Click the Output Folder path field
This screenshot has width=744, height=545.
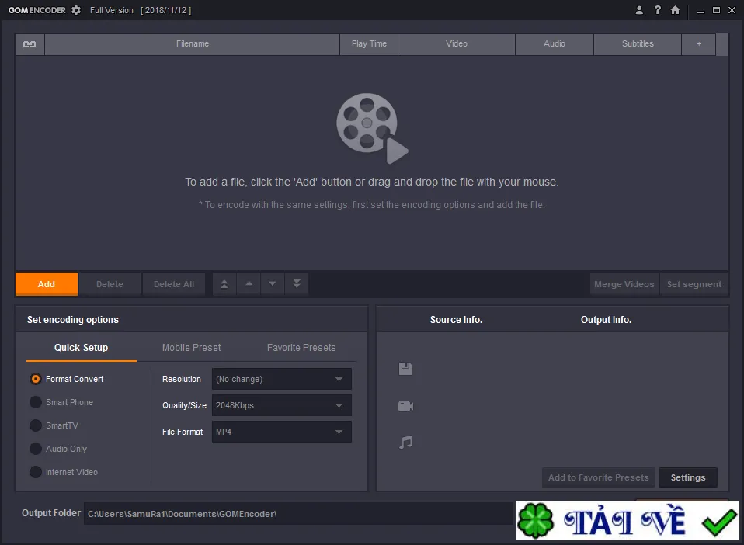[x=299, y=514]
